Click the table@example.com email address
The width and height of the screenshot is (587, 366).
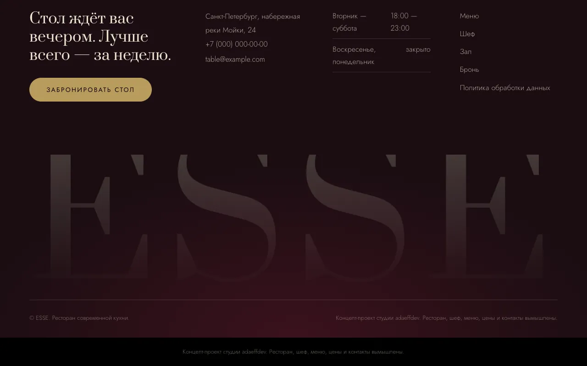point(235,59)
